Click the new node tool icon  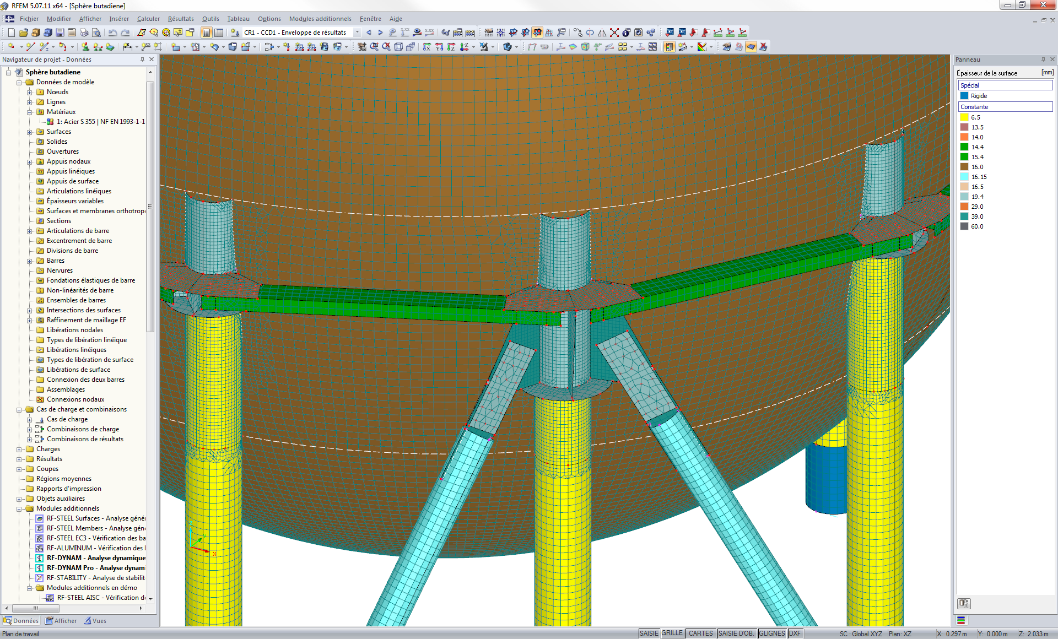pos(11,47)
